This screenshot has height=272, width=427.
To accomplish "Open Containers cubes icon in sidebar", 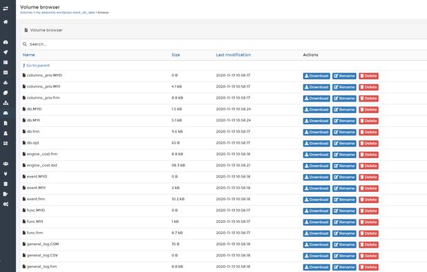I will tap(6, 83).
